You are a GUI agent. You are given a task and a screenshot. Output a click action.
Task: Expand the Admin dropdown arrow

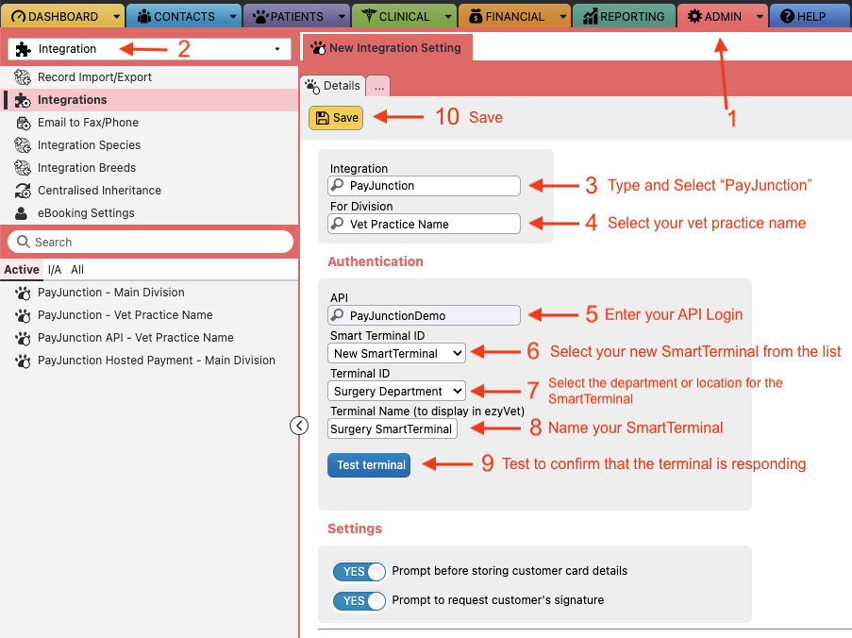pos(760,17)
